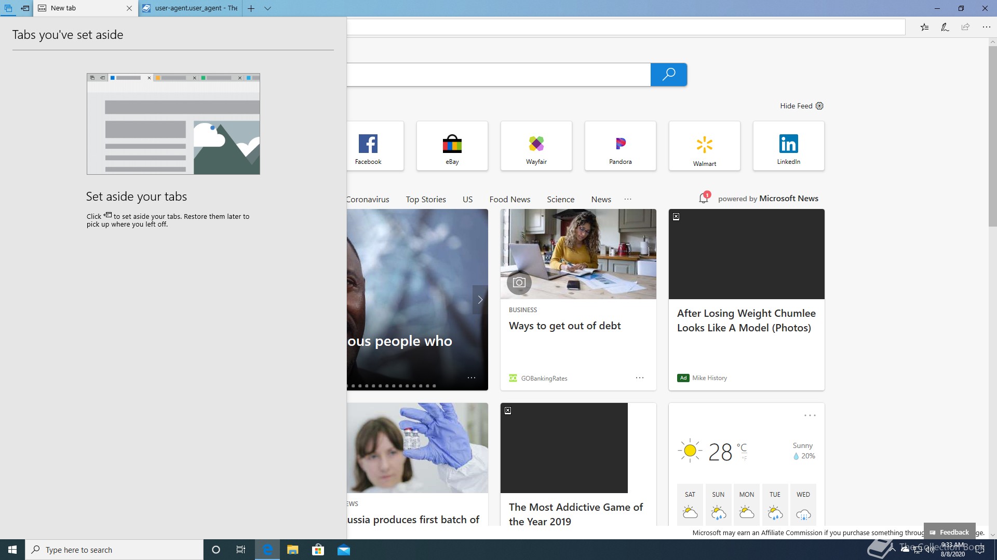Open The Most Addictive Game article

click(x=576, y=514)
